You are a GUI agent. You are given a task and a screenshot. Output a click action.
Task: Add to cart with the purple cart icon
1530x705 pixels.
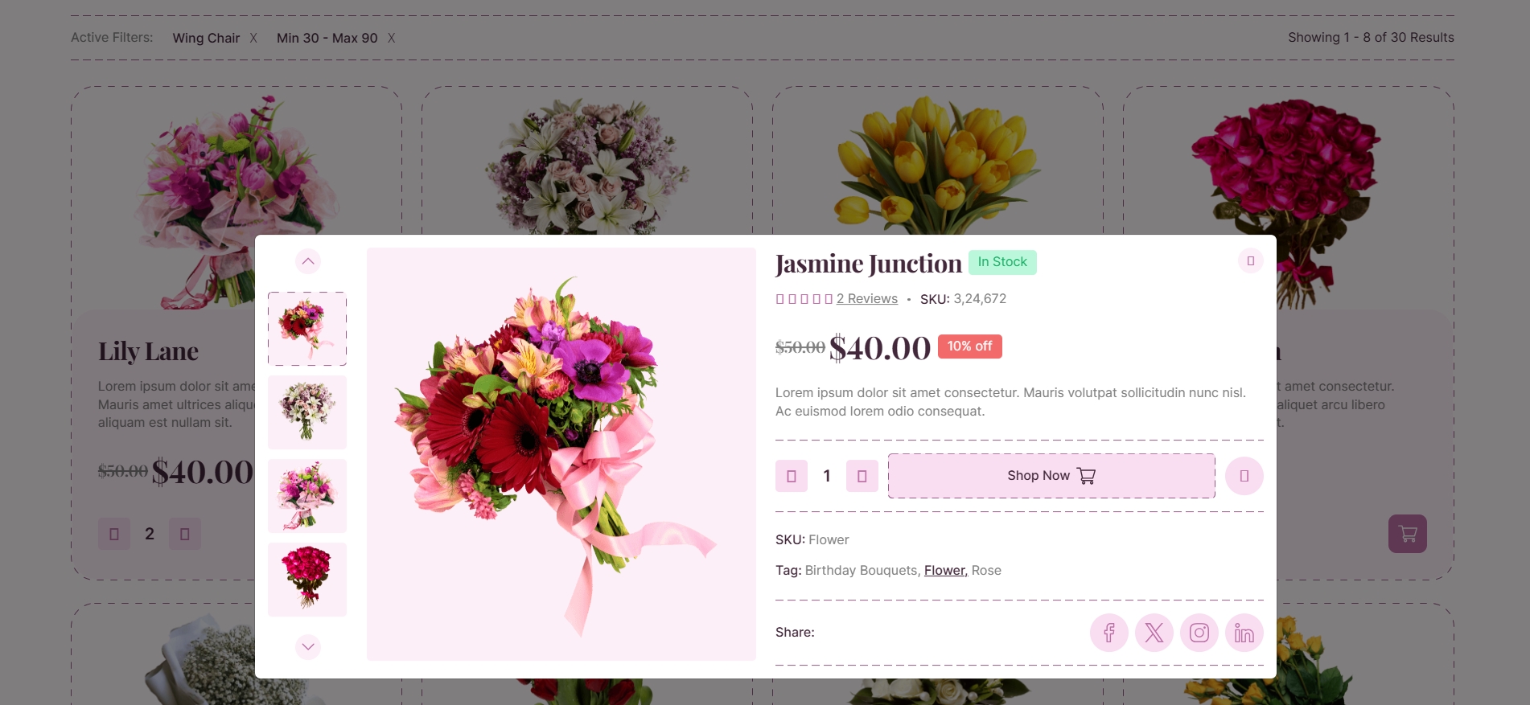click(1407, 534)
